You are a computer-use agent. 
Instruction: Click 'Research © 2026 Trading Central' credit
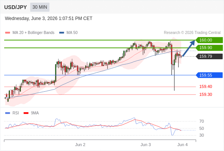192,33
